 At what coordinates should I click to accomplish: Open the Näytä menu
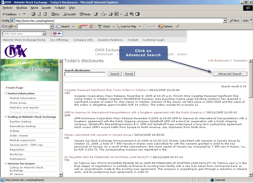(x=34, y=8)
